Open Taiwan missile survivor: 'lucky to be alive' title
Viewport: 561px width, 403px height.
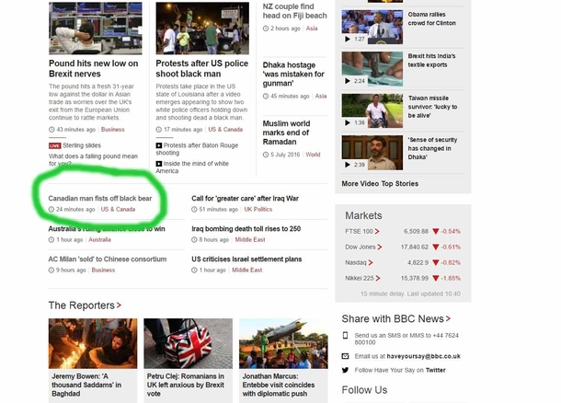432,107
